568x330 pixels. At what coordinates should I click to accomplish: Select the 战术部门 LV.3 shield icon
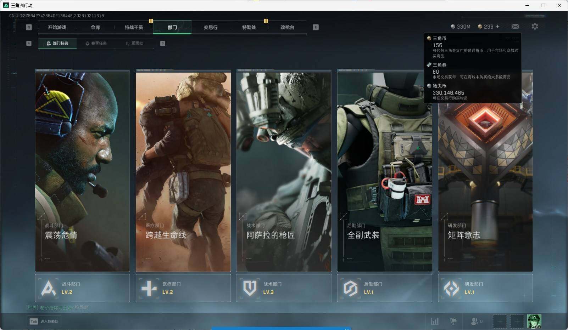click(250, 288)
